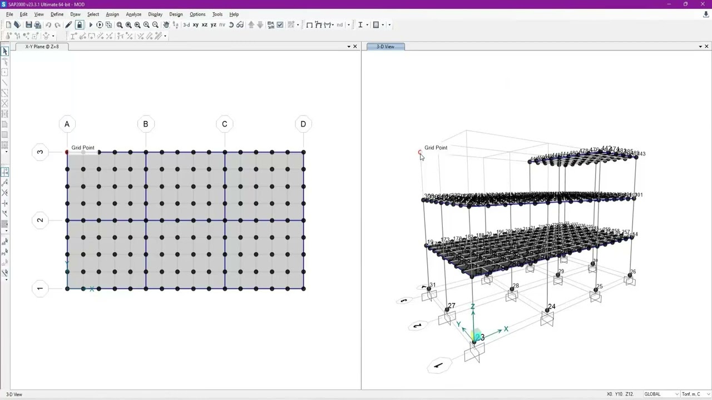Close the X-Y Plane window
Image resolution: width=712 pixels, height=400 pixels.
(355, 47)
